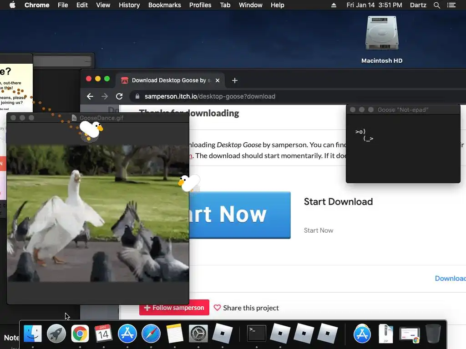Open Calendar from the Dock
The width and height of the screenshot is (466, 349).
coord(103,334)
